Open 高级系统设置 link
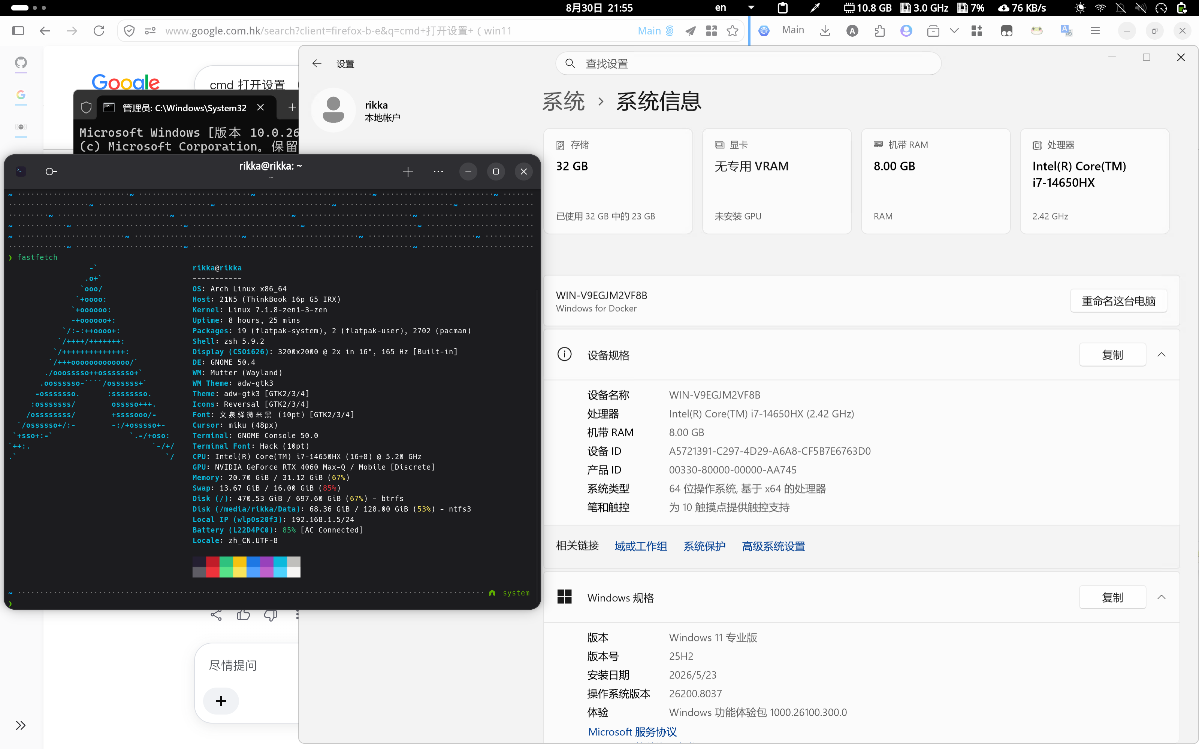Image resolution: width=1199 pixels, height=749 pixels. point(773,546)
